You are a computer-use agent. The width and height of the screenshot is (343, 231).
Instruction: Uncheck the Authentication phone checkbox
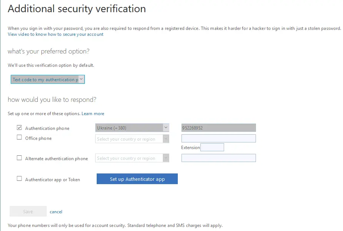click(x=19, y=128)
